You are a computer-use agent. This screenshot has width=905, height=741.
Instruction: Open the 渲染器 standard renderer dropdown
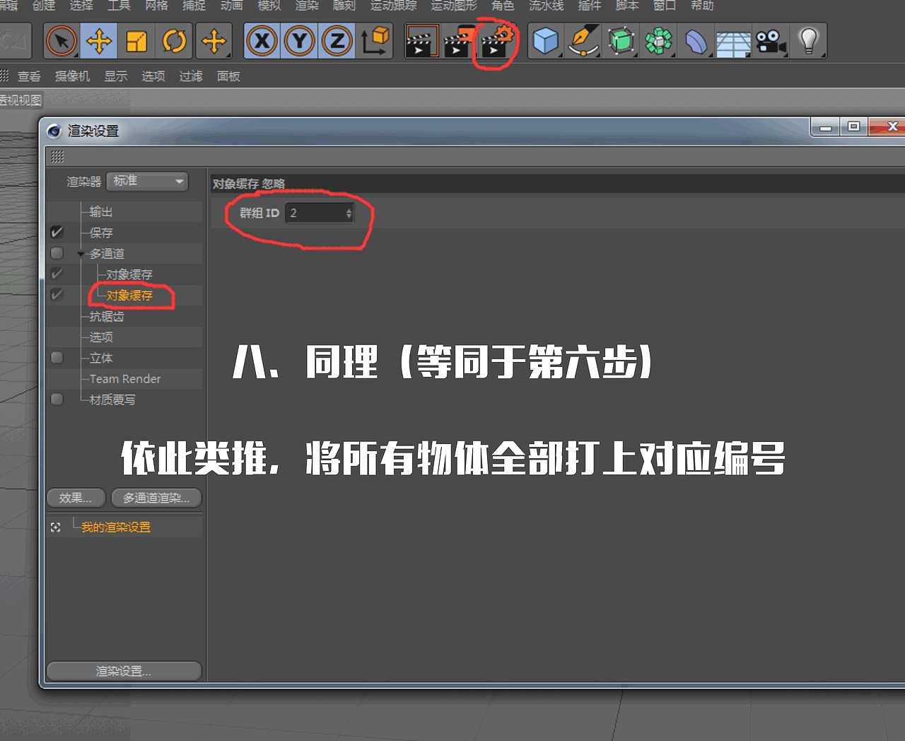(147, 181)
